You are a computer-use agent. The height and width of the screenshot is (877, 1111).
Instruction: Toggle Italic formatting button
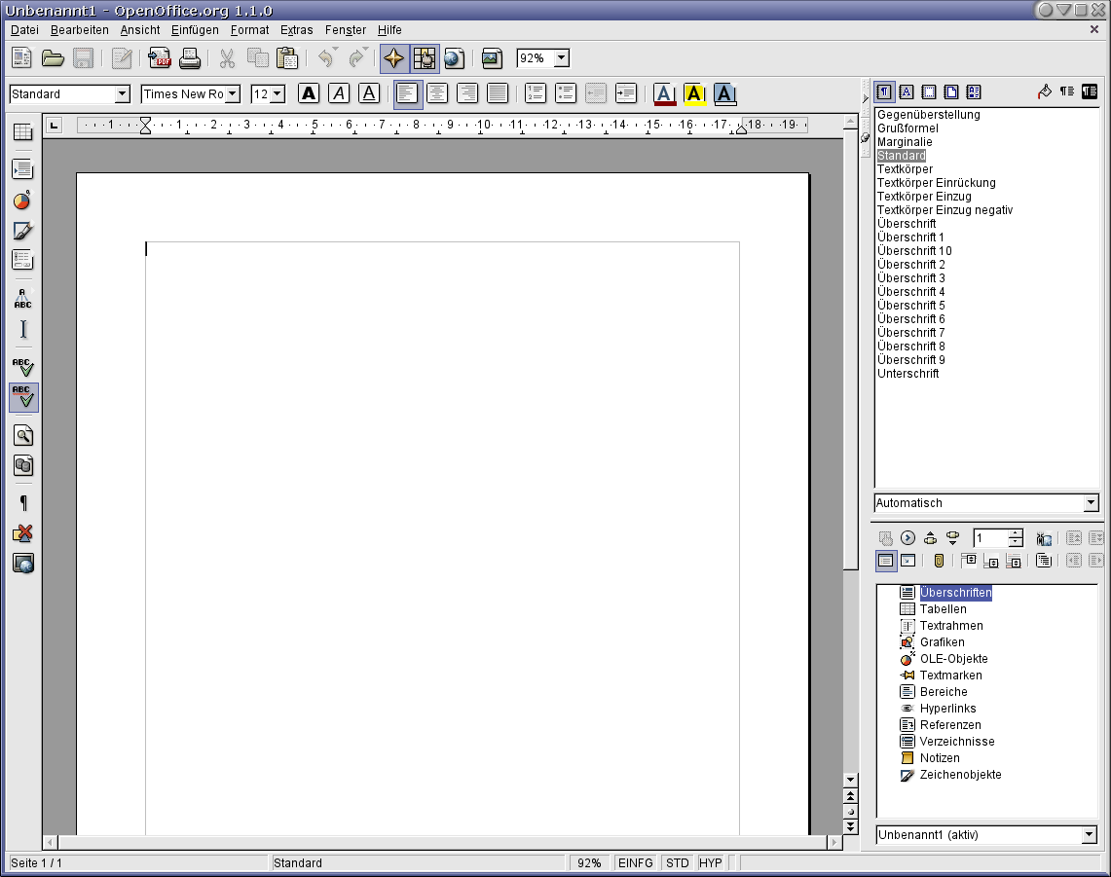[x=338, y=93]
